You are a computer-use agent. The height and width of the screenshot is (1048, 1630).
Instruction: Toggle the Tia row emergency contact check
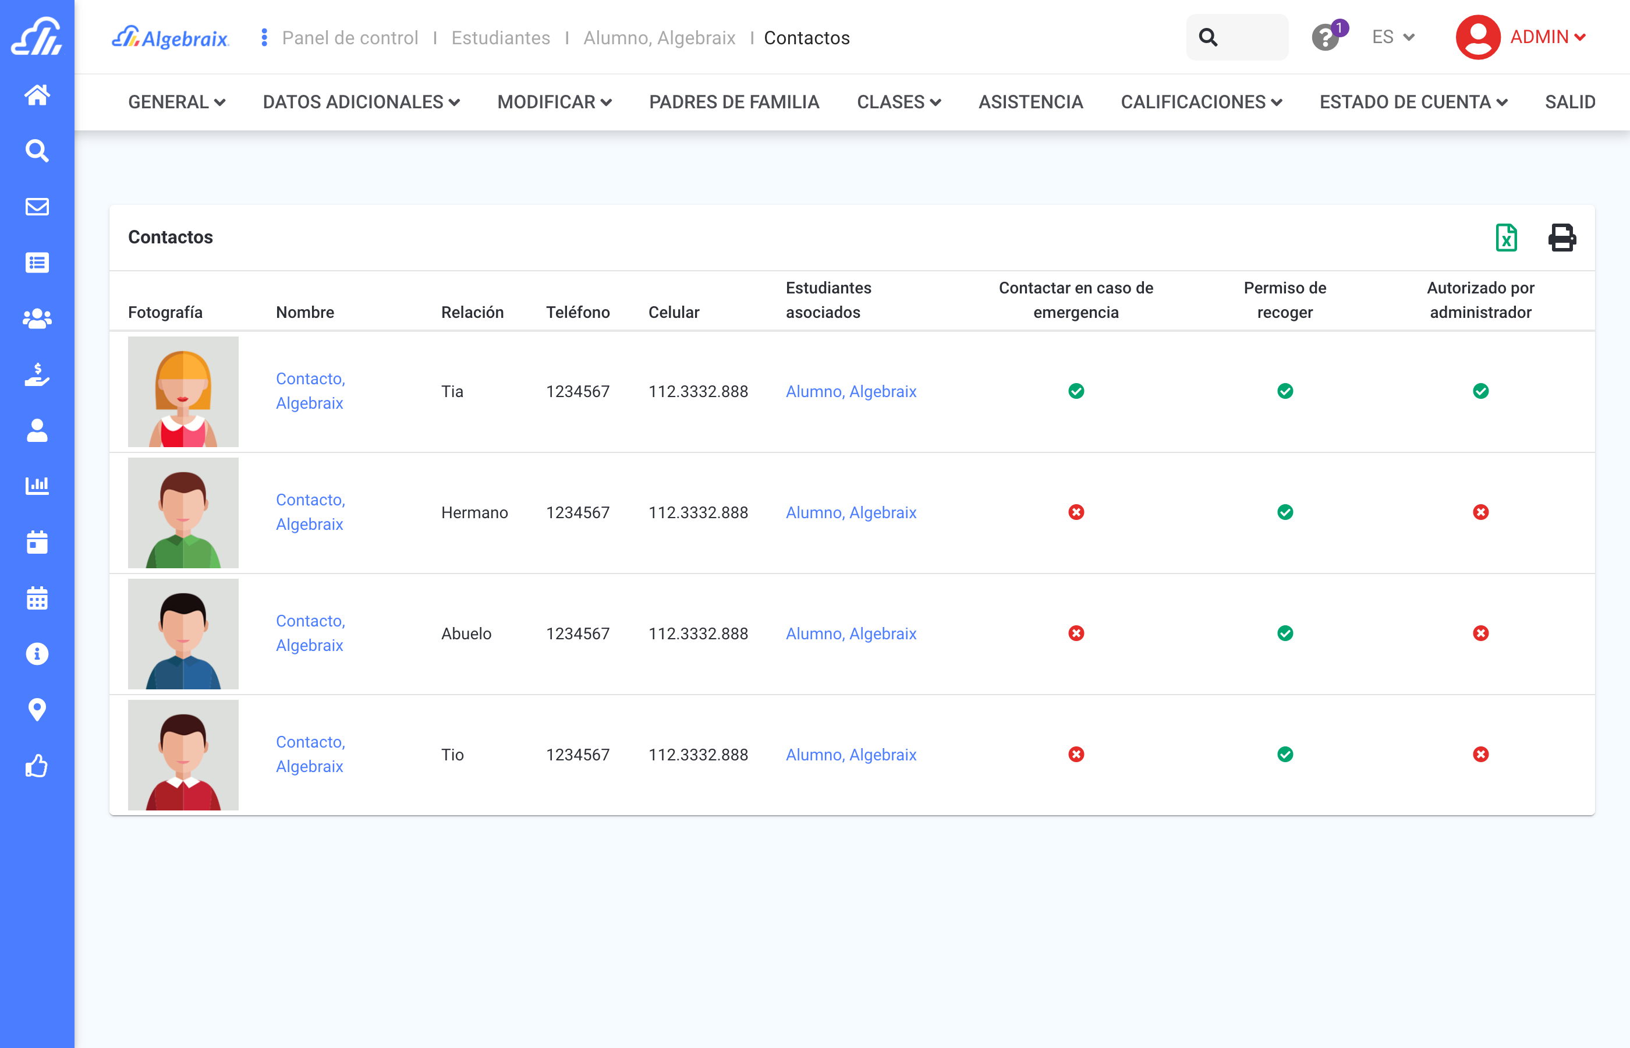1076,391
